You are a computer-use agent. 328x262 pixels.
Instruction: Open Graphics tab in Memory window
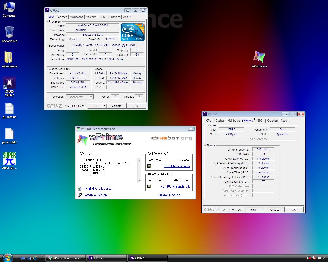coord(272,121)
